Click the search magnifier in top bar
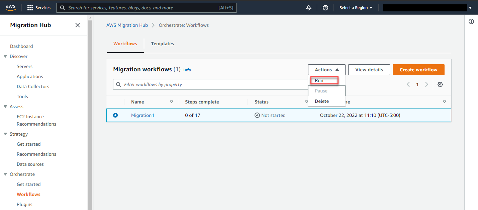The width and height of the screenshot is (478, 210). point(62,8)
